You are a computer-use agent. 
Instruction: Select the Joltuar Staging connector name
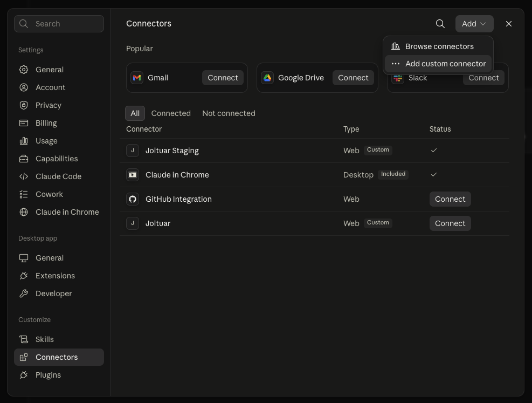[172, 151]
